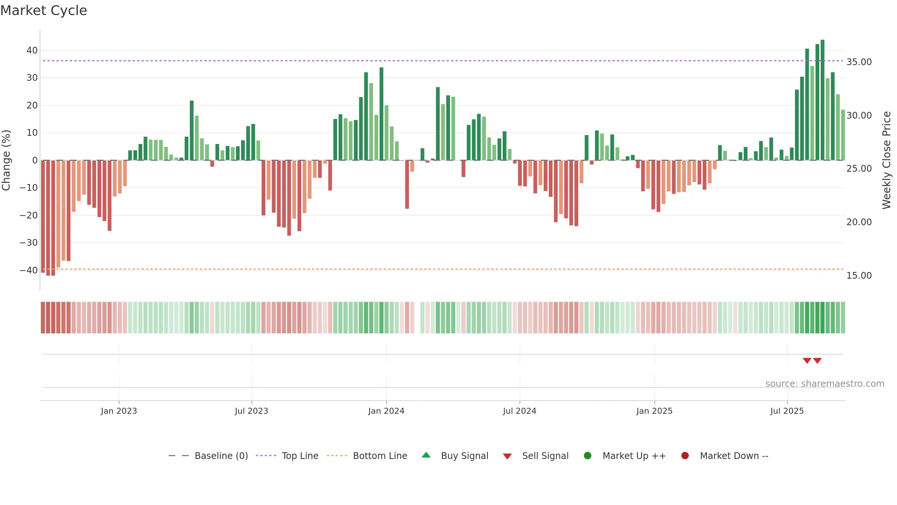Click the dark red Market Down circle icon
Screen dimensions: 897x505
(685, 456)
